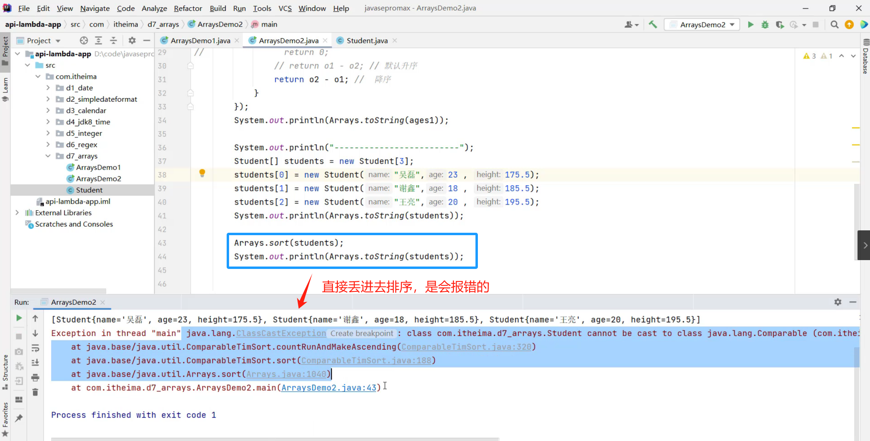Expand the d6_regex folder

pyautogui.click(x=48, y=144)
